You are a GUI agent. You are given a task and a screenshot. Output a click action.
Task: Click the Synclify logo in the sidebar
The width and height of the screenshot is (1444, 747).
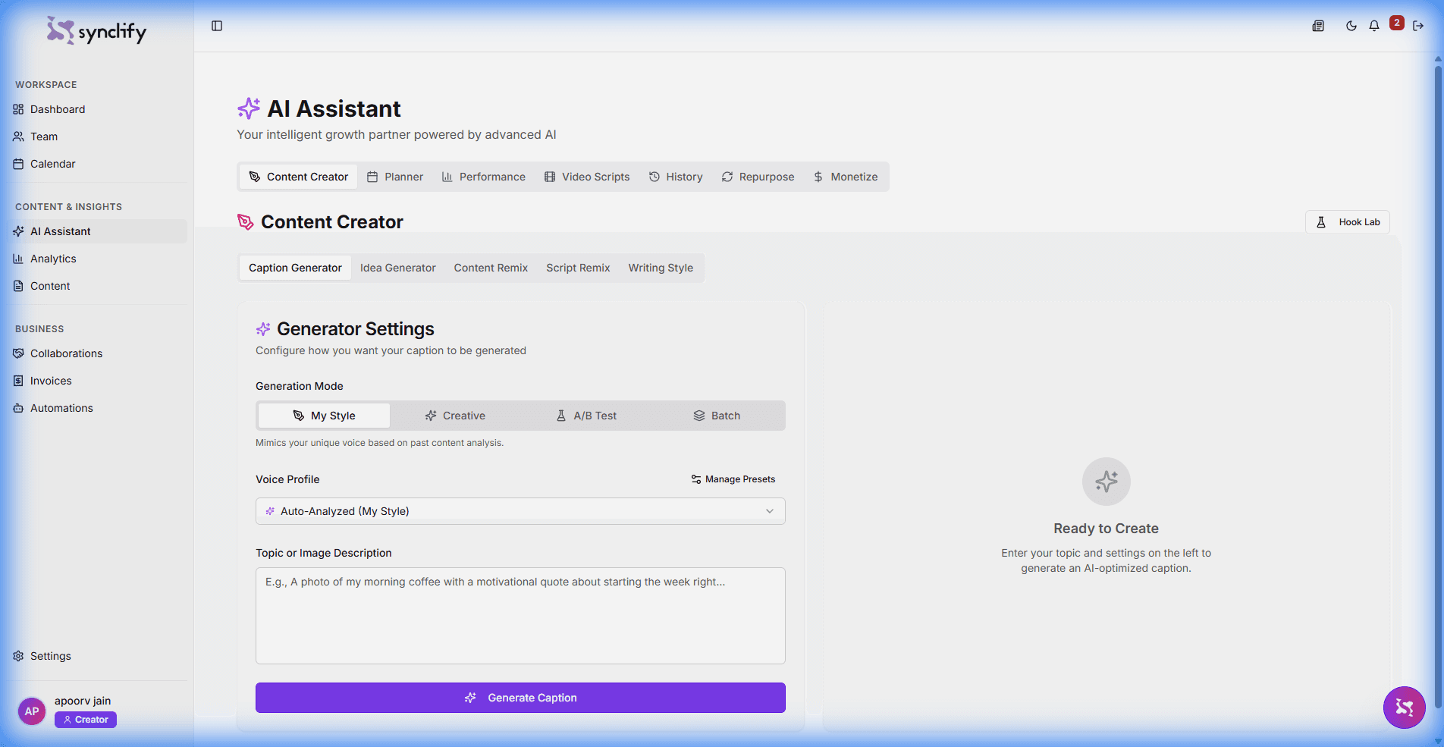tap(96, 30)
